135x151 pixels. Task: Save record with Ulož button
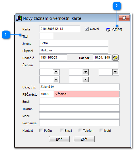[x=59, y=139]
